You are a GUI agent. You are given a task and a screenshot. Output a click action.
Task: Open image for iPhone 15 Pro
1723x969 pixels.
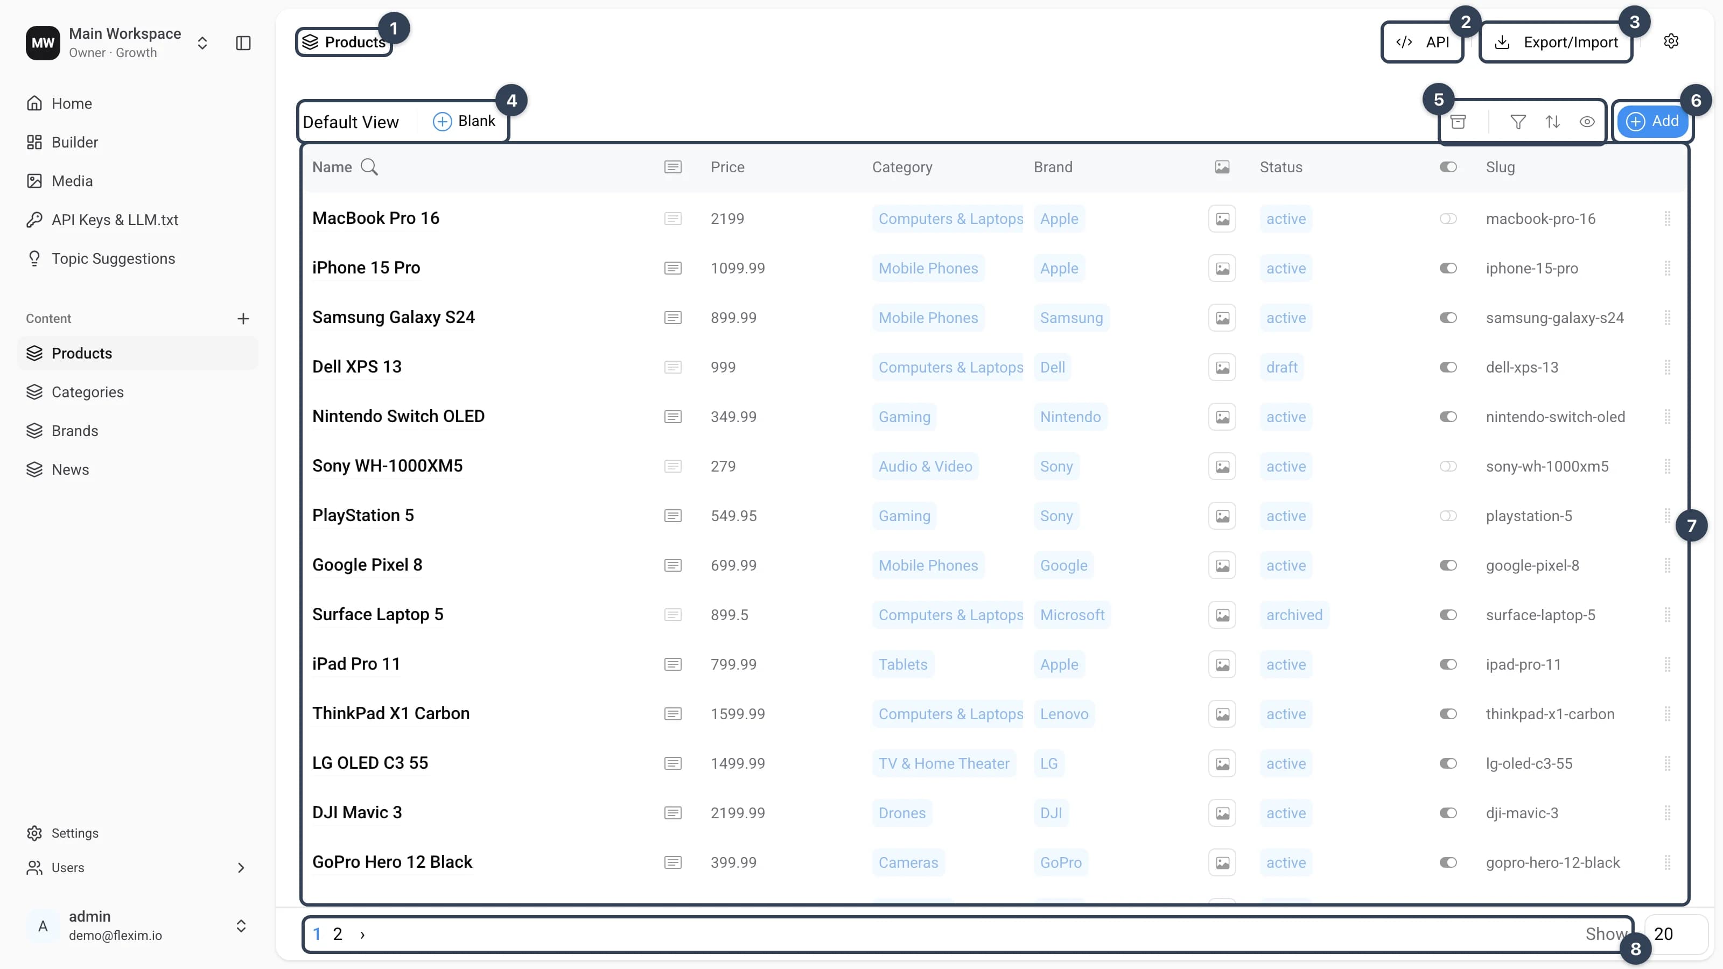click(1222, 268)
